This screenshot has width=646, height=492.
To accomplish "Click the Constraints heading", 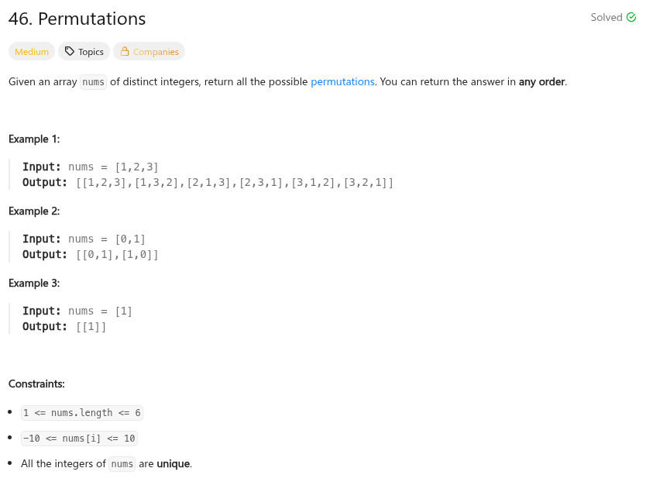I will [36, 384].
